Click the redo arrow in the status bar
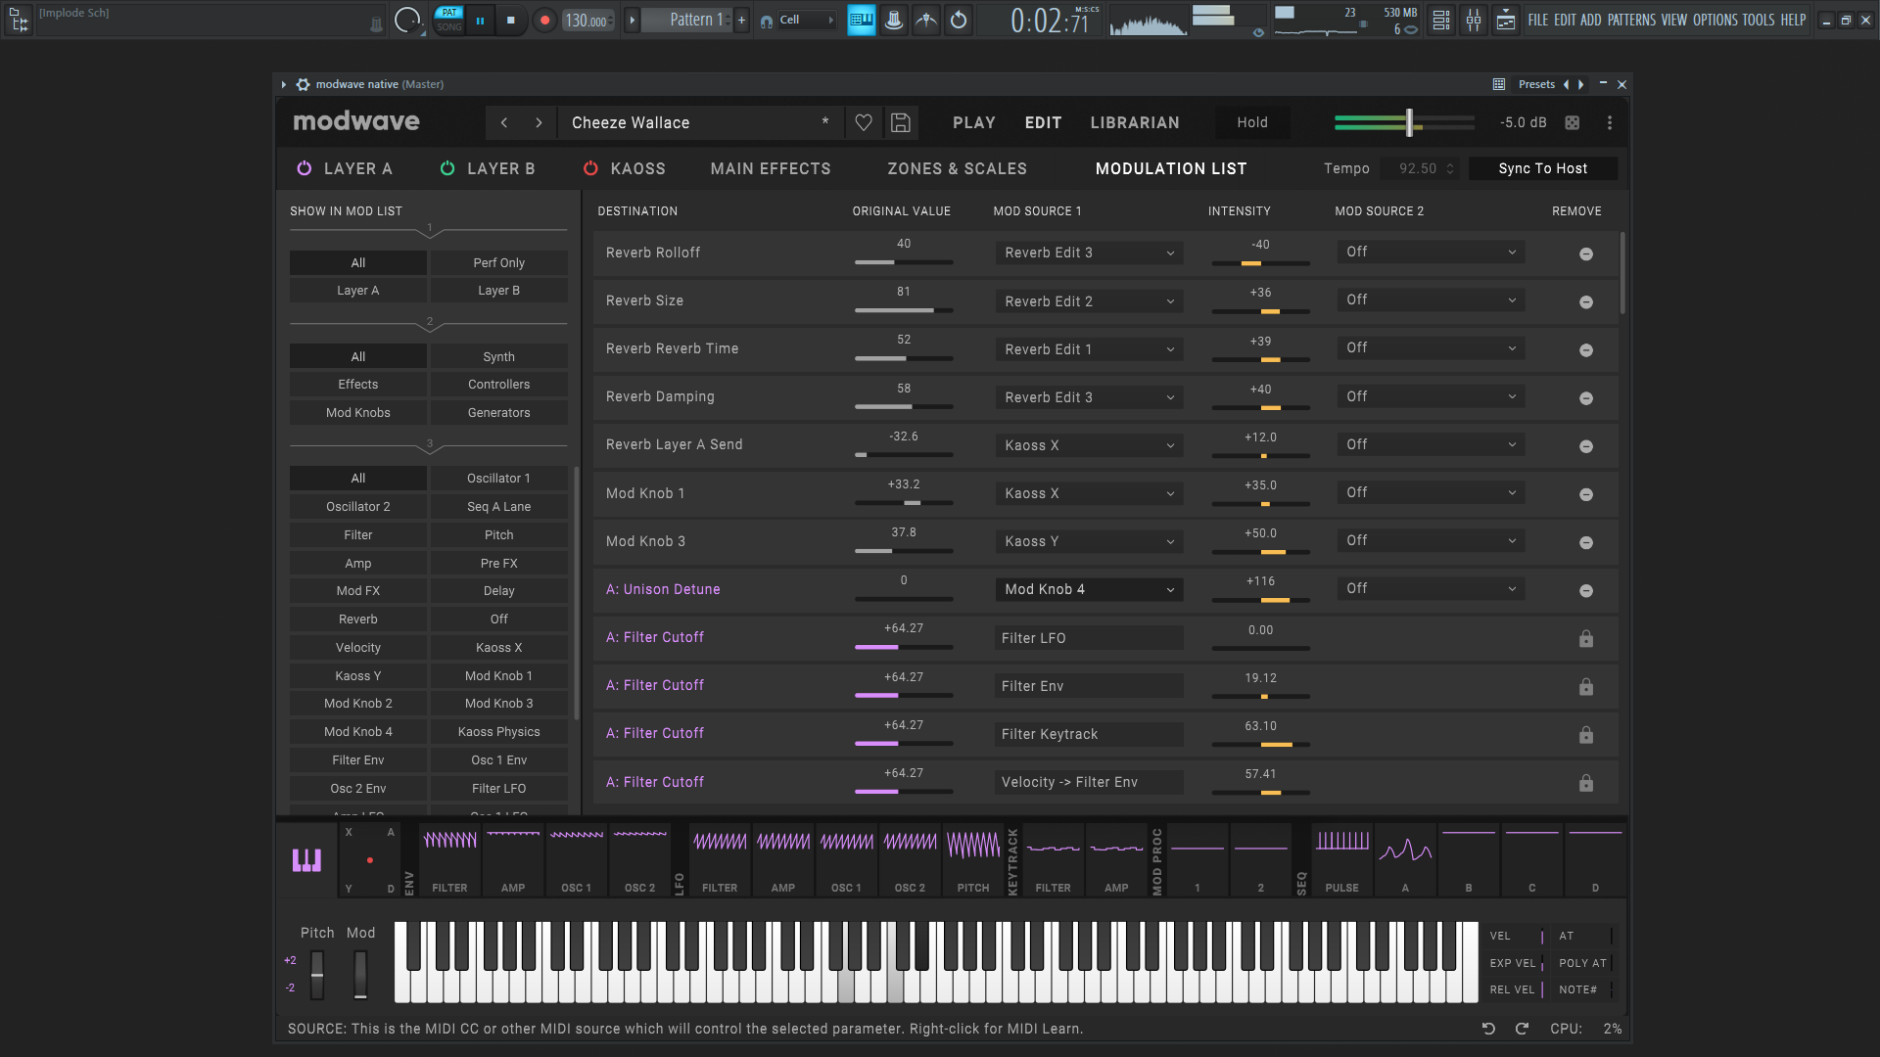The width and height of the screenshot is (1880, 1057). 1522,1029
